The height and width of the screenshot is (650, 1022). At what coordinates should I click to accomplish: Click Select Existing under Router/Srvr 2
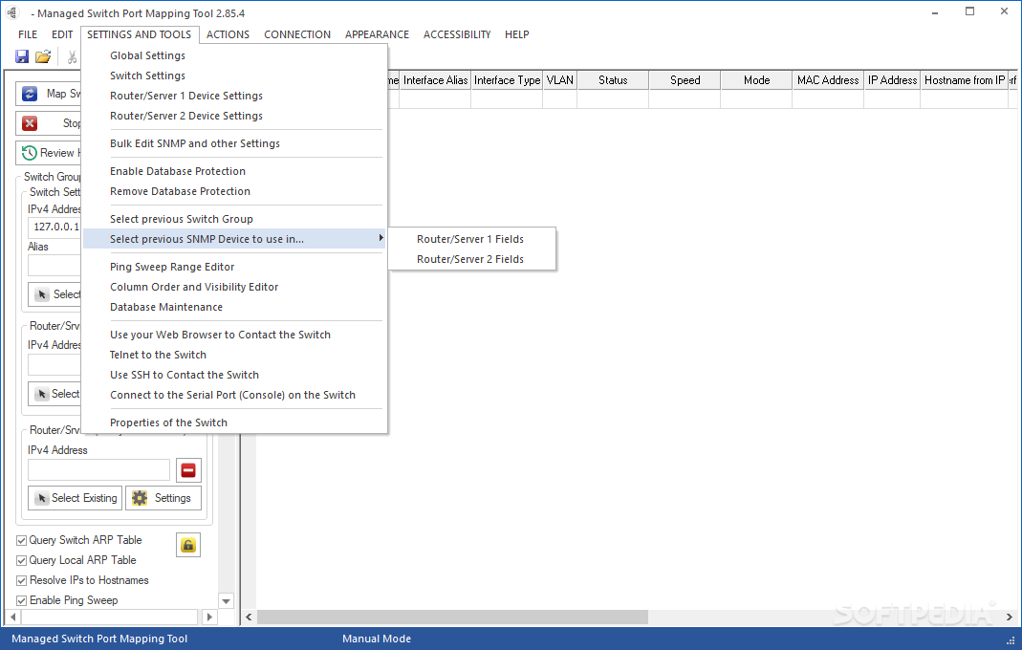click(x=75, y=498)
